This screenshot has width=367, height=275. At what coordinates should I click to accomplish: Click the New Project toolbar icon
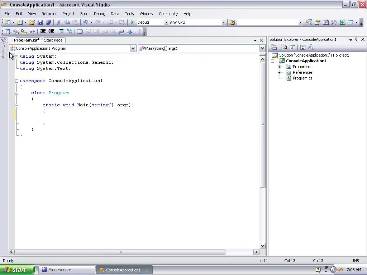point(8,22)
